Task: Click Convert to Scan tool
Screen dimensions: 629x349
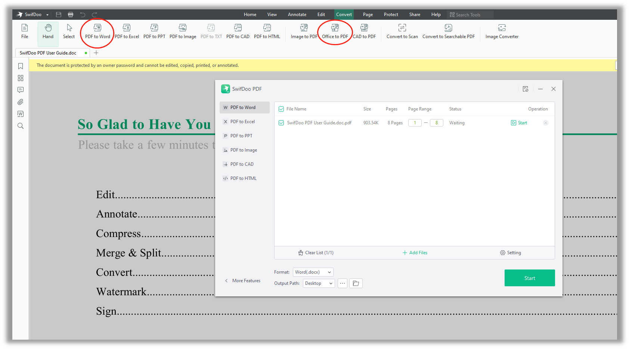Action: pyautogui.click(x=402, y=31)
